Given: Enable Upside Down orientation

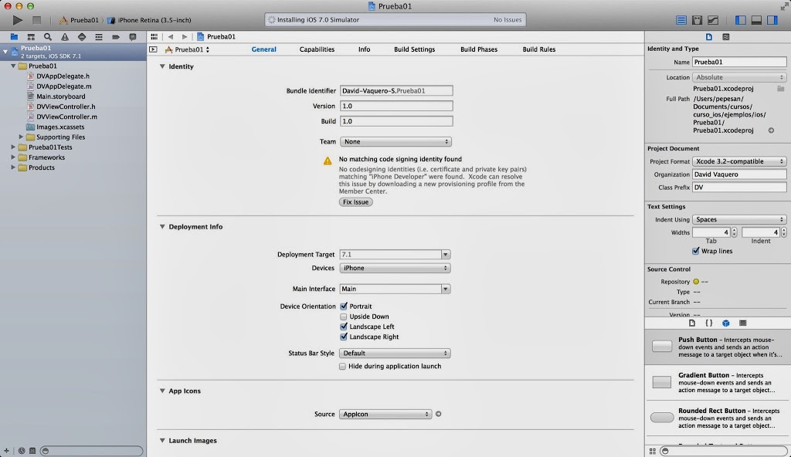Looking at the screenshot, I should pos(344,317).
